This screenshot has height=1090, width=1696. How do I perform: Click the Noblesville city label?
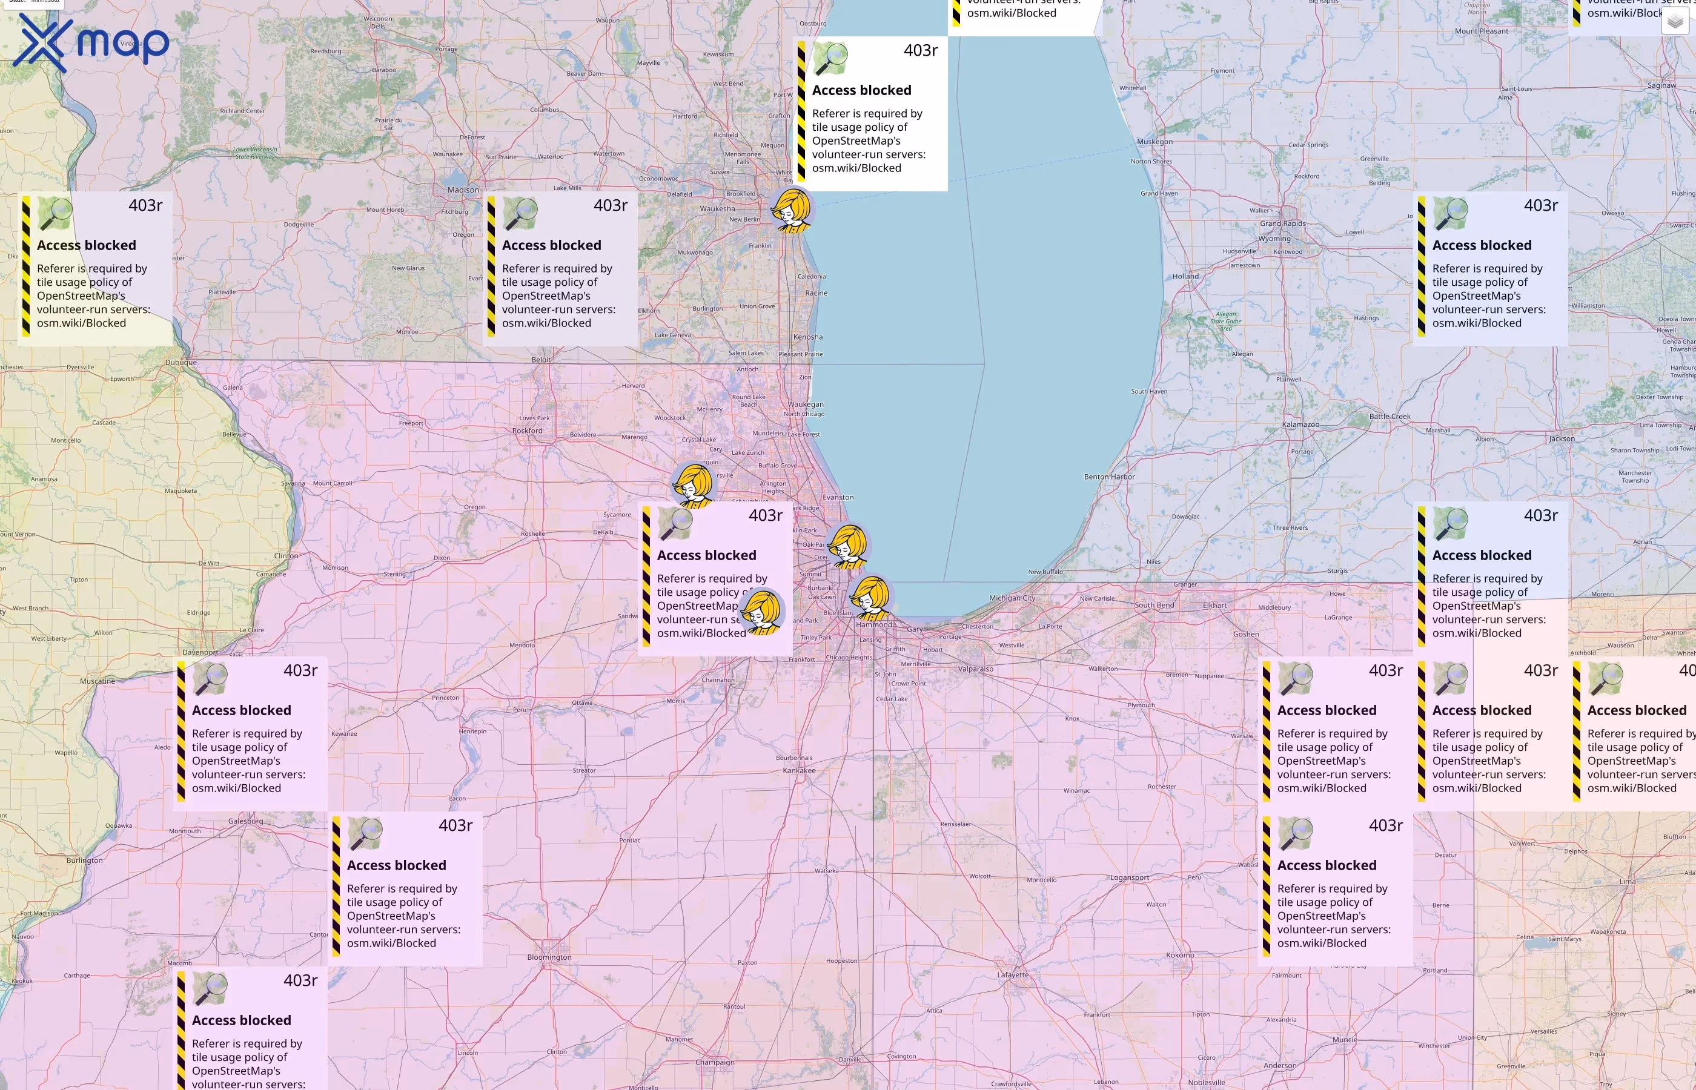(1206, 1082)
